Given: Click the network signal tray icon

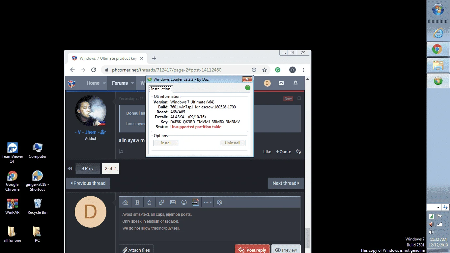Looking at the screenshot, I should 439,224.
